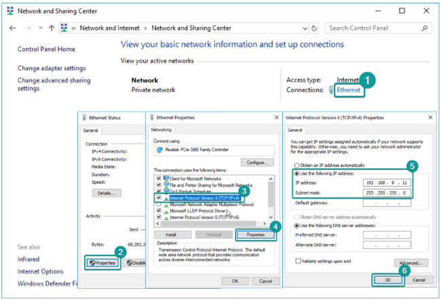
Task: Open Infrared under See also
Action: pyautogui.click(x=28, y=259)
